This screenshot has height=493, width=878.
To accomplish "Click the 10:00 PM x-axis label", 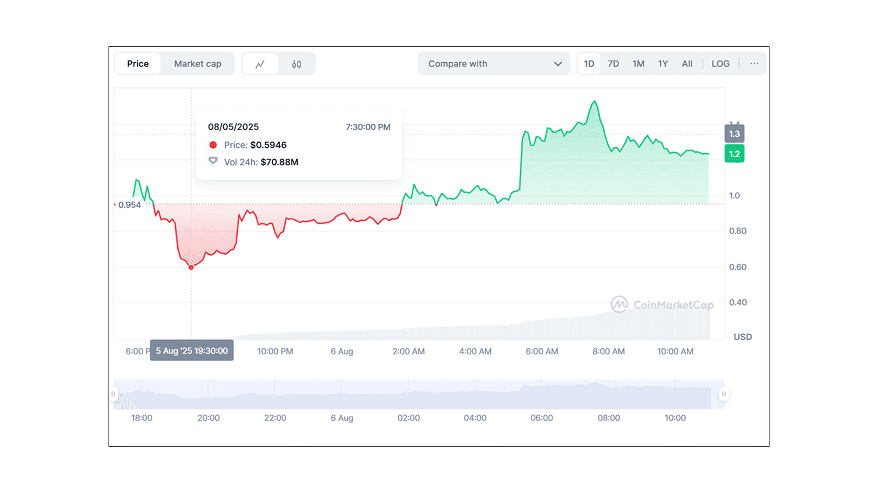I will [x=275, y=351].
